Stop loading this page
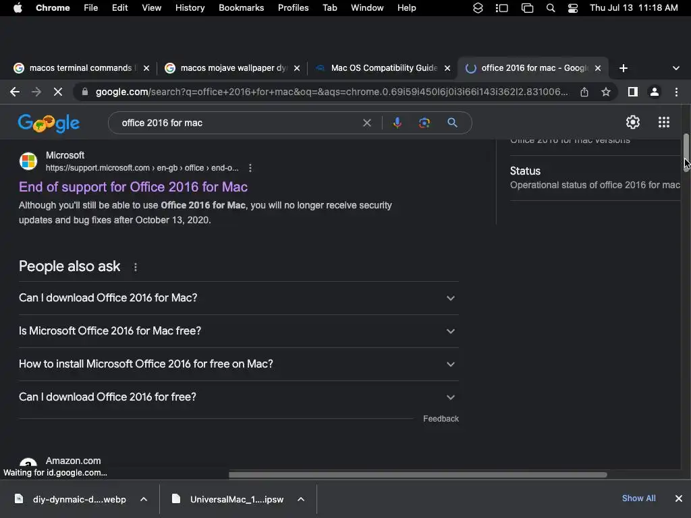The image size is (691, 518). pyautogui.click(x=58, y=92)
